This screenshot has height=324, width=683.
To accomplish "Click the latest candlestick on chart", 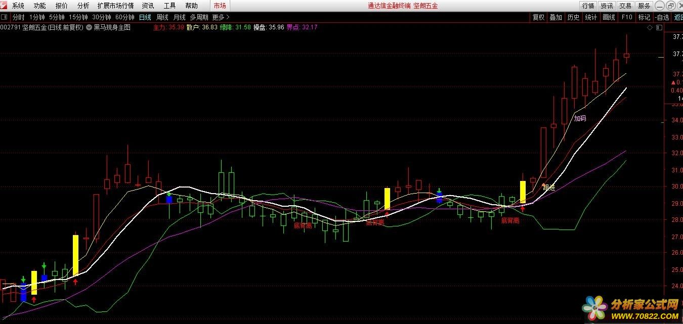I will point(626,55).
